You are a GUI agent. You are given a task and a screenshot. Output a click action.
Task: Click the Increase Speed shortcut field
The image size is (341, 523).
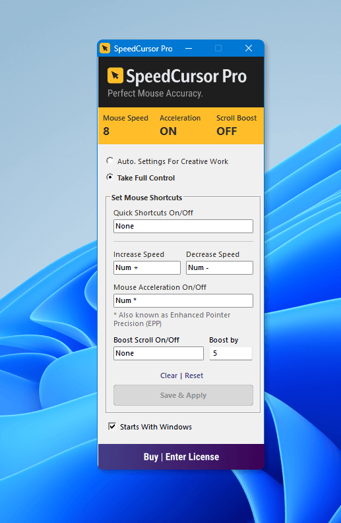click(x=147, y=267)
